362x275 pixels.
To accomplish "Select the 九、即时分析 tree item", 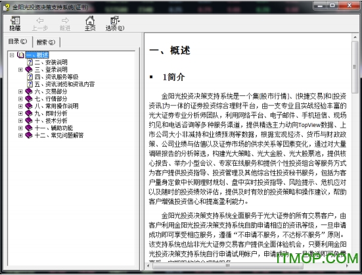I will pyautogui.click(x=51, y=113).
